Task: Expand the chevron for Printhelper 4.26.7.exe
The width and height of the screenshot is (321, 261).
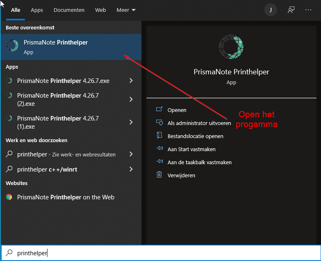Action: (131, 80)
